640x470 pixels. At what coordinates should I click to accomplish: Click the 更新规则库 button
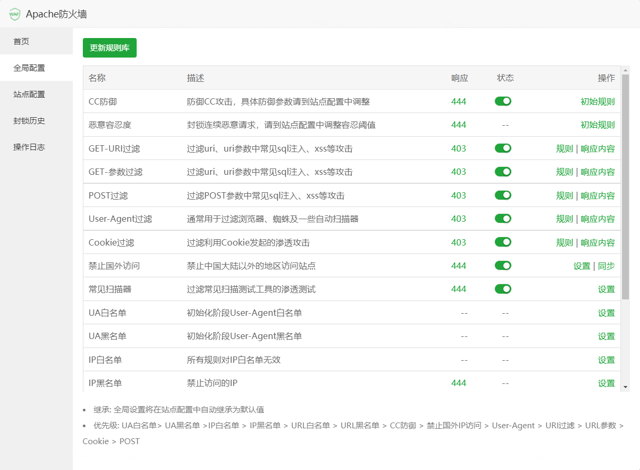[x=110, y=48]
